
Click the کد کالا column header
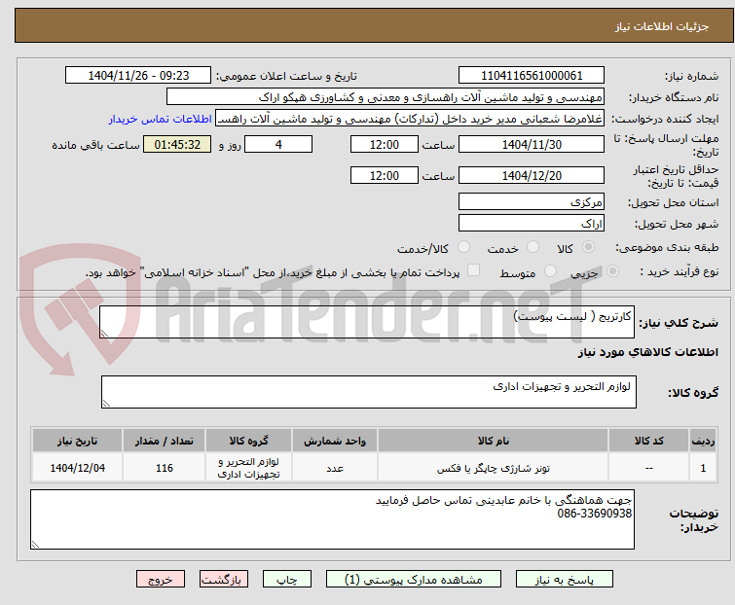coord(648,441)
